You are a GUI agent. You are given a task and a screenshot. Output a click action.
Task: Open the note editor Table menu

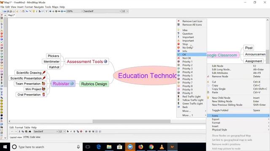(x=27, y=128)
